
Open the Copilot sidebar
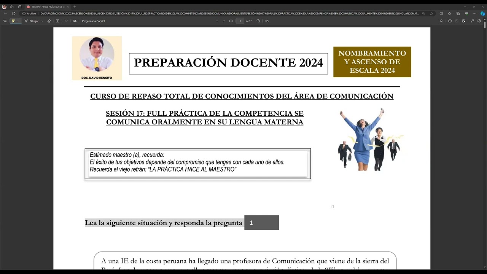[x=483, y=13]
